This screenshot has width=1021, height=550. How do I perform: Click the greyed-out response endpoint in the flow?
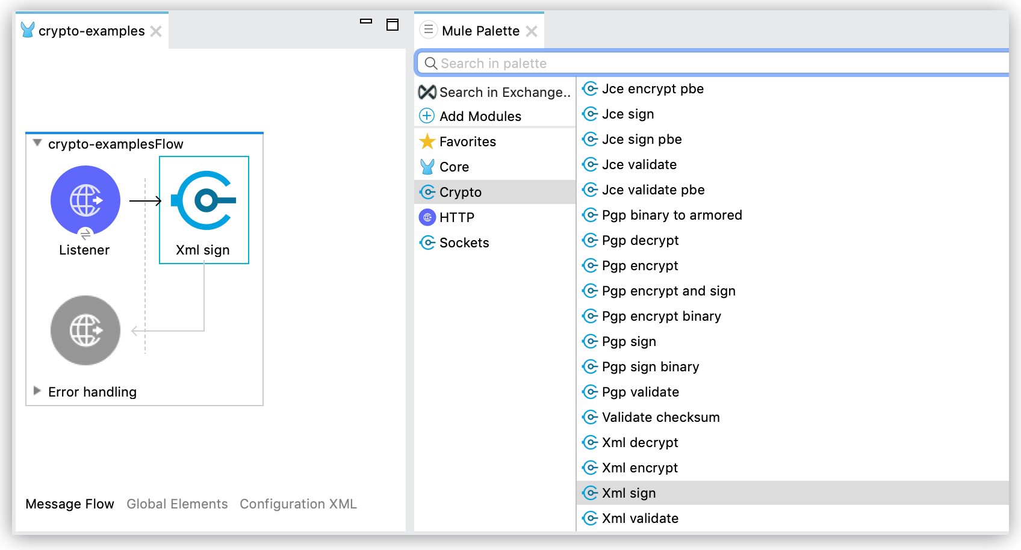[85, 330]
